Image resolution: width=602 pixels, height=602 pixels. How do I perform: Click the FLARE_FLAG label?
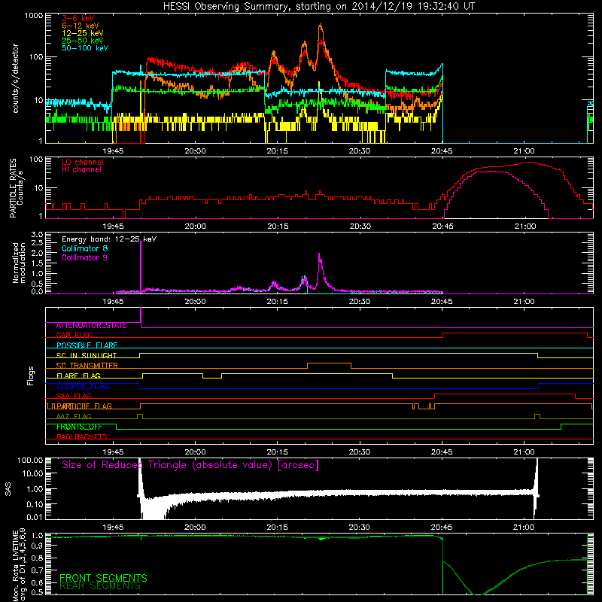coord(78,375)
